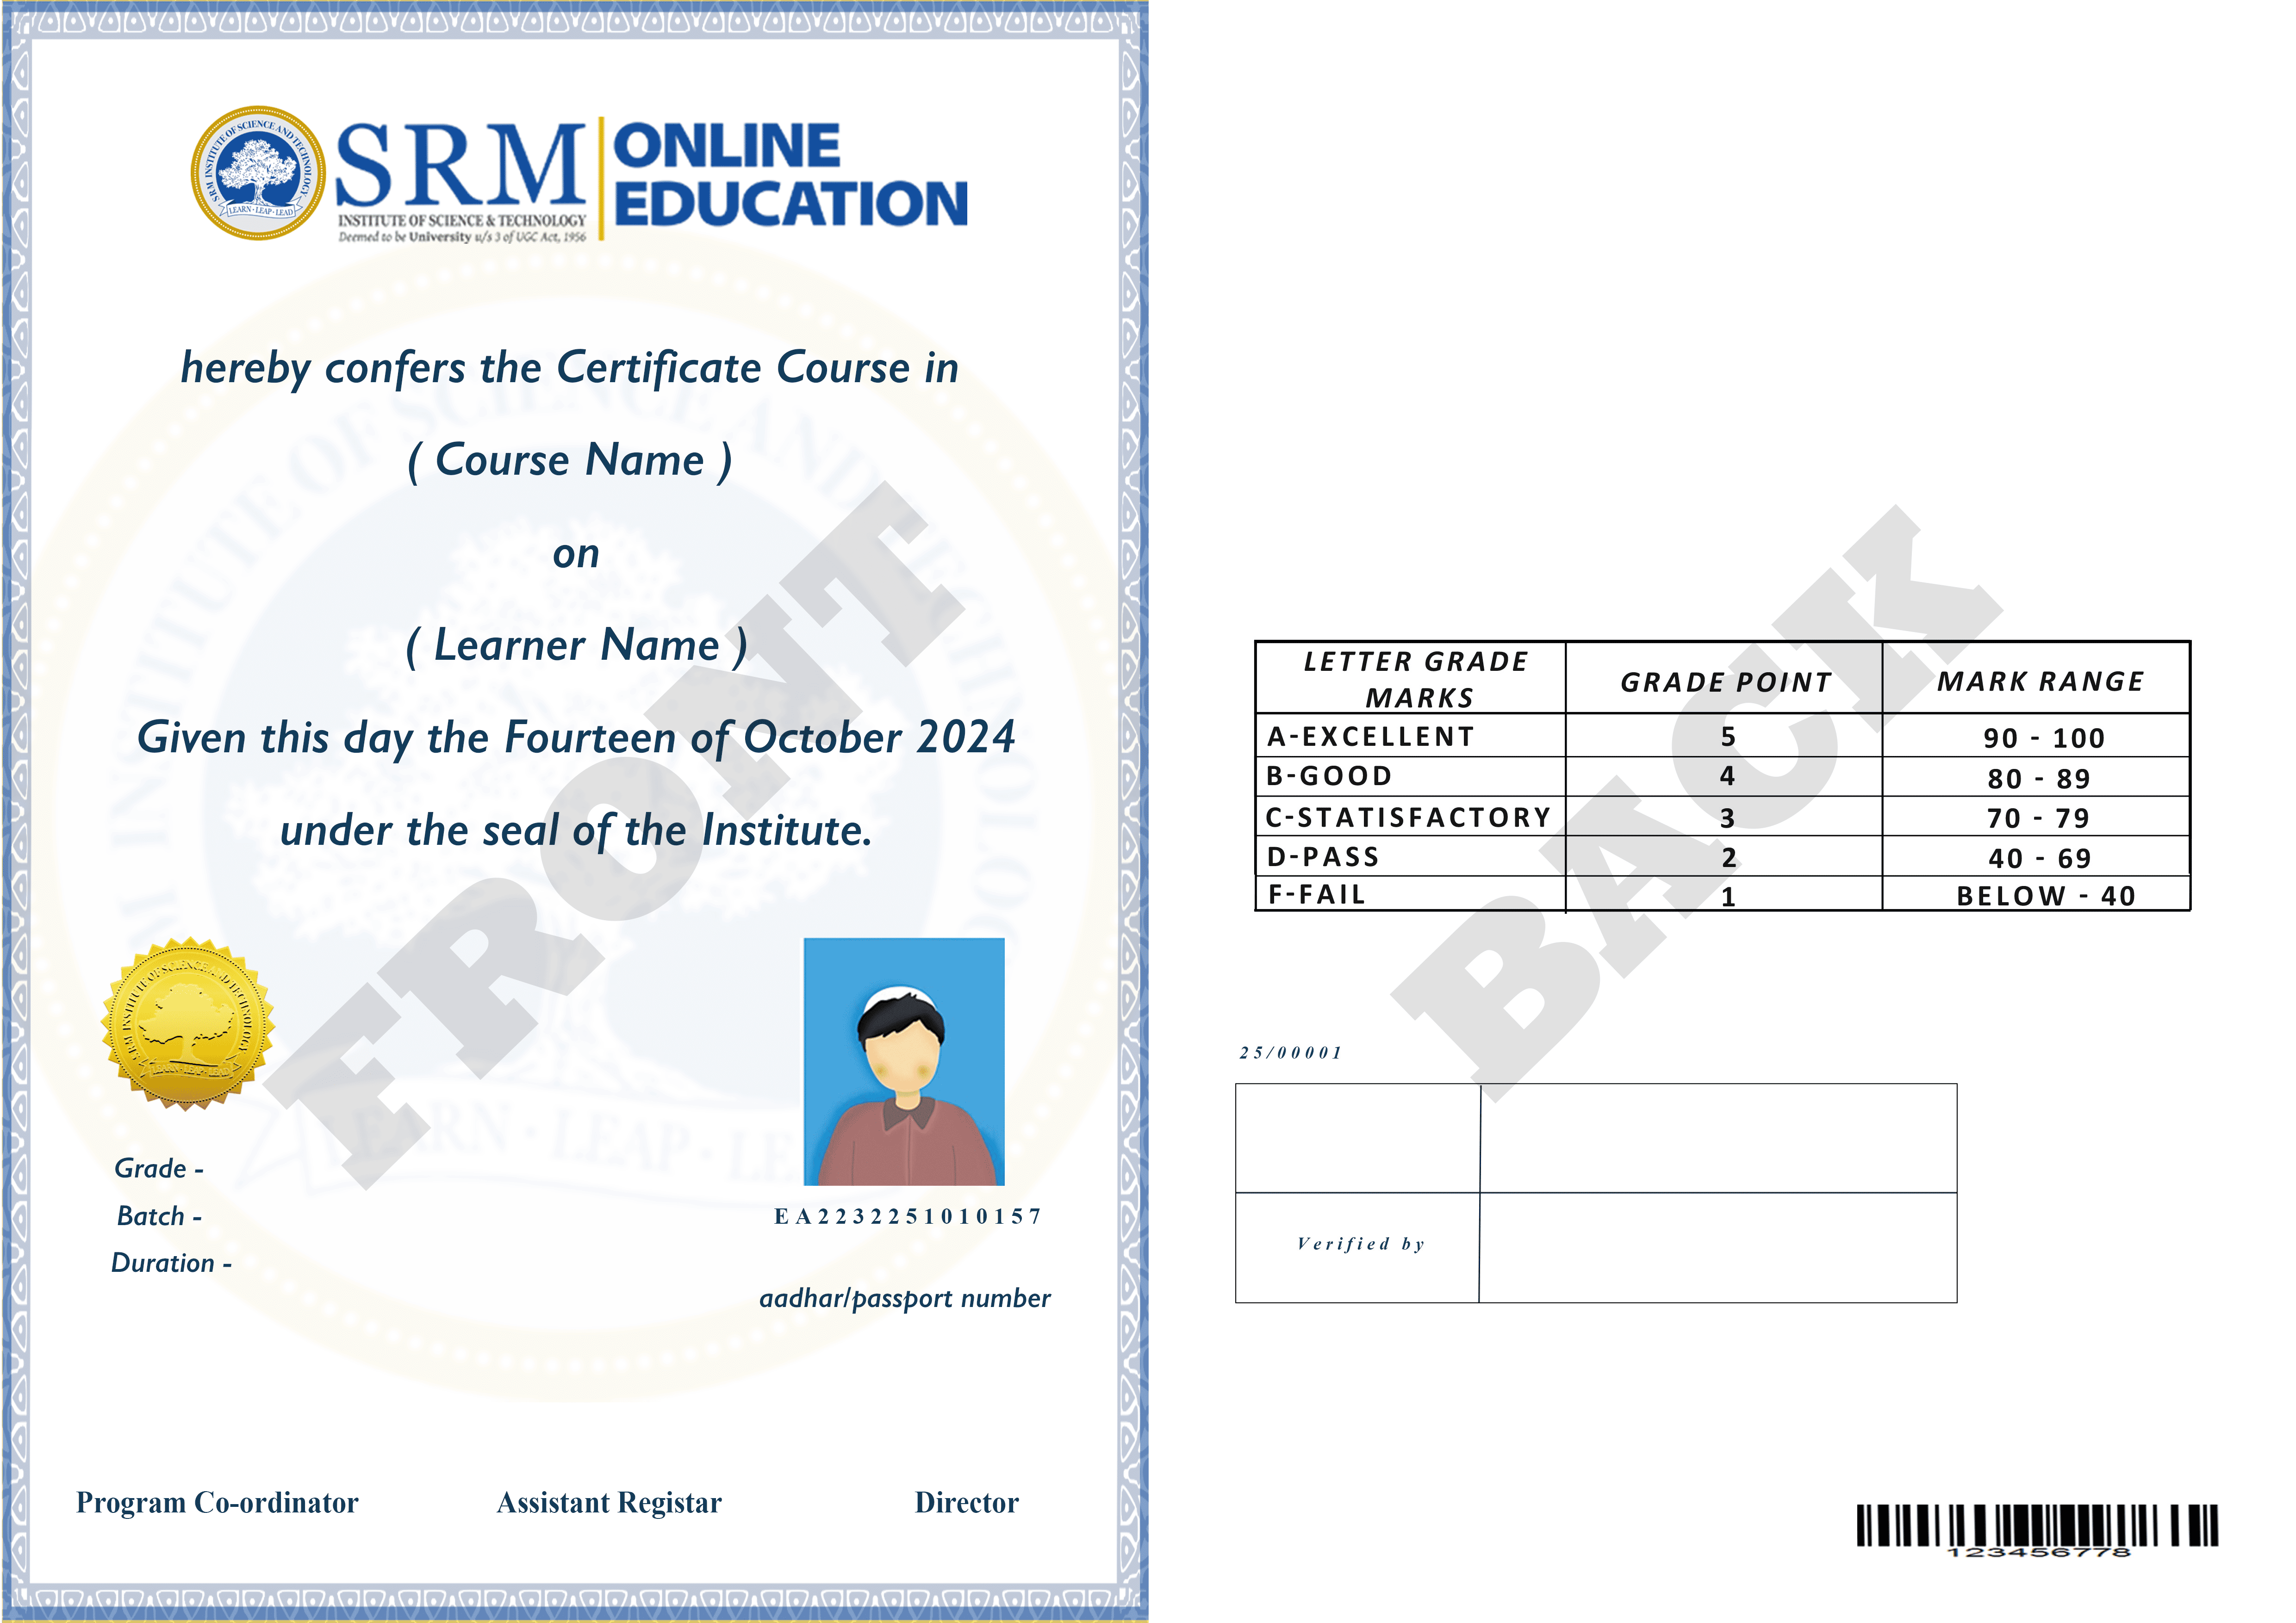Select 'under the seal of the Institute.' text

click(x=576, y=830)
